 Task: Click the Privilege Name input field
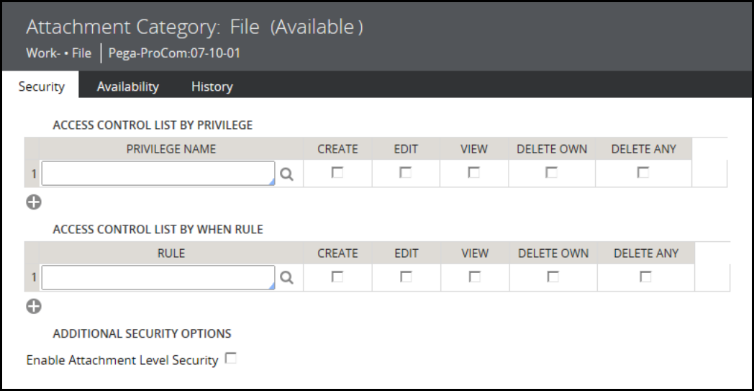[158, 174]
